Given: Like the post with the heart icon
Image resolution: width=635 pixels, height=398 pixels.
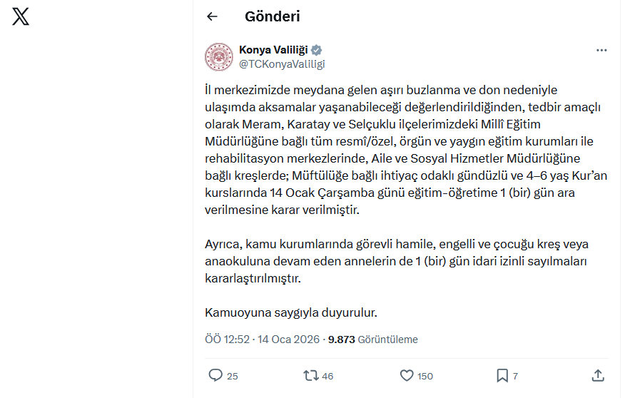Looking at the screenshot, I should click(407, 375).
